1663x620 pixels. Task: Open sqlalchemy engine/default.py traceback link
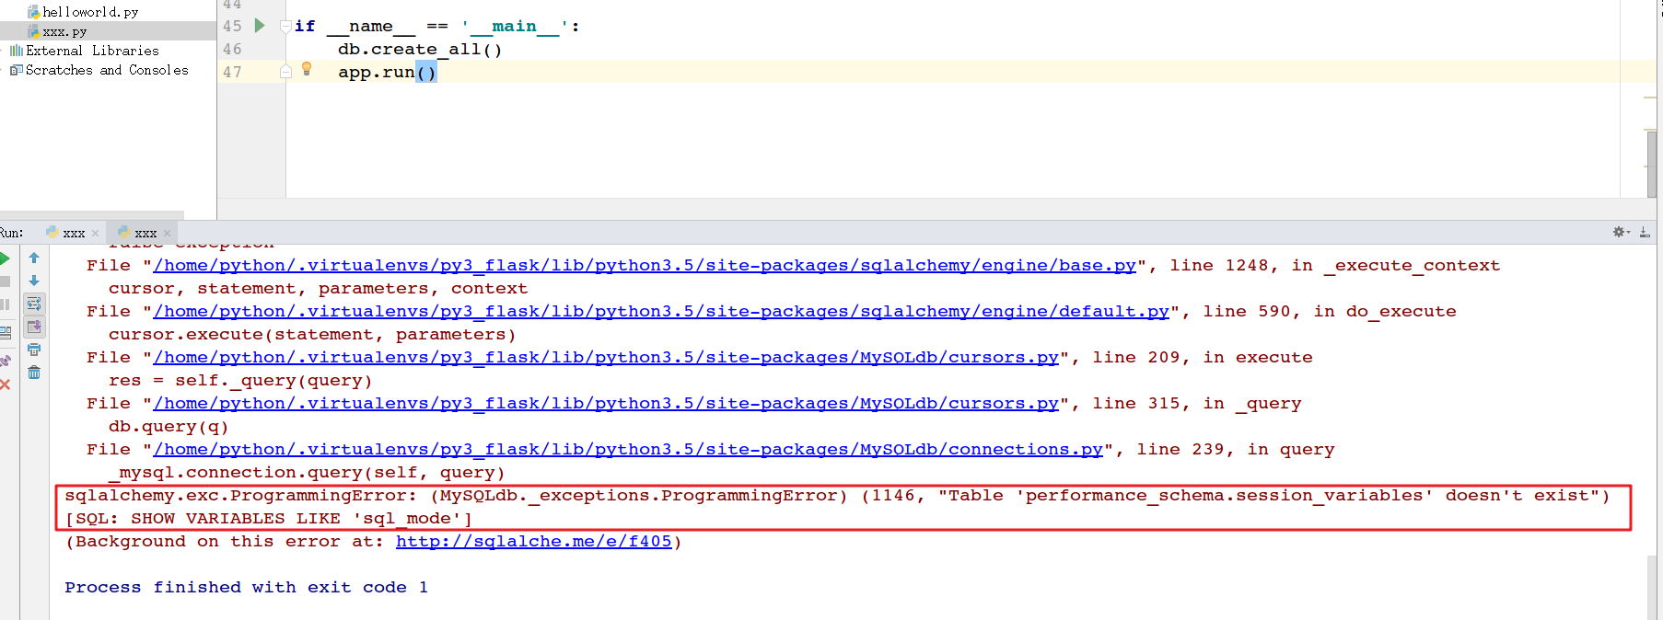click(661, 312)
